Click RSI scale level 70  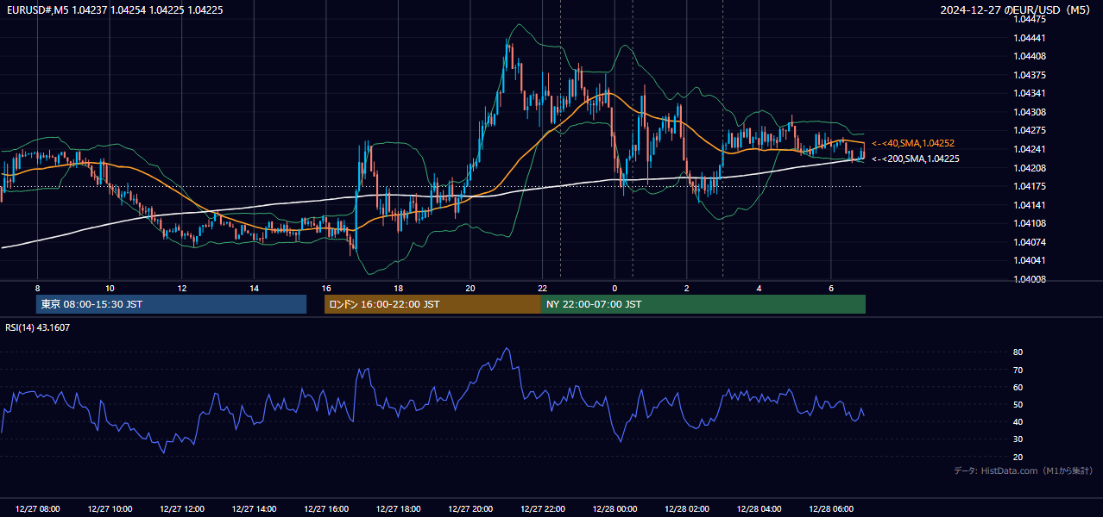1018,371
